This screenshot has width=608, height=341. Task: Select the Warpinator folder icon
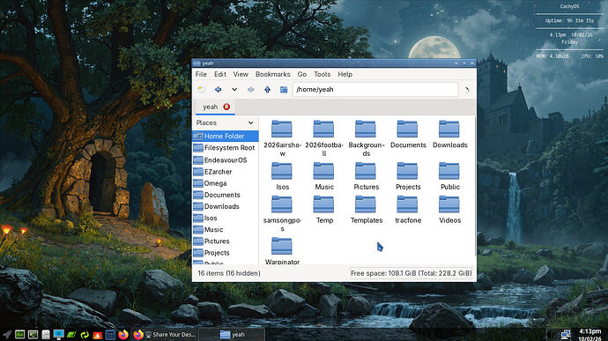[282, 247]
